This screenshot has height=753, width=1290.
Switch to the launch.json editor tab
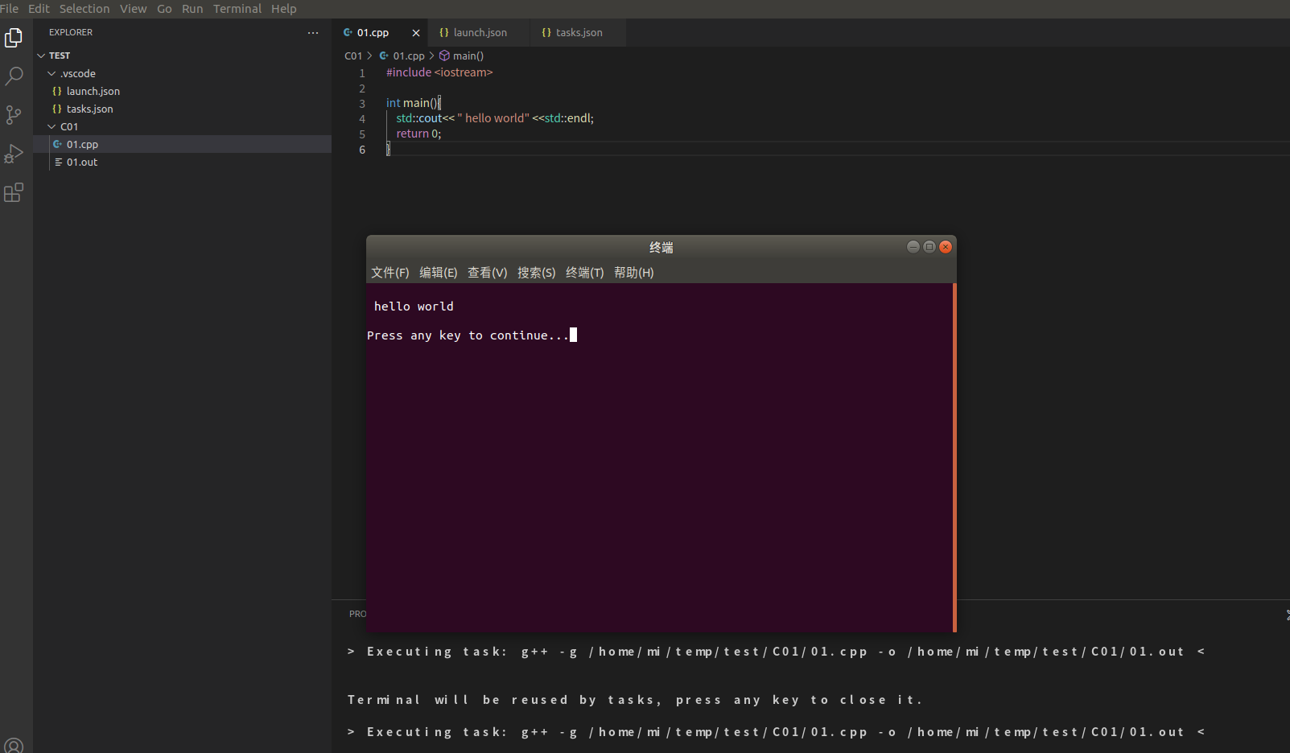pyautogui.click(x=479, y=33)
